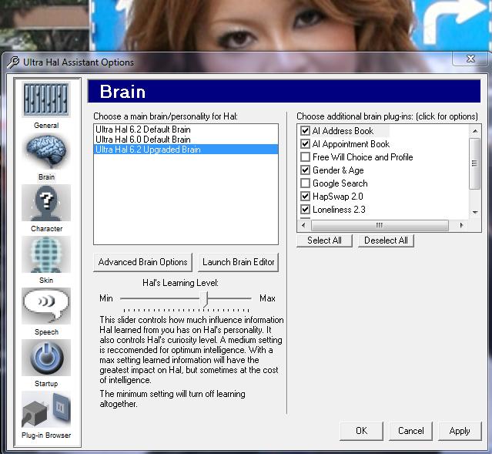The height and width of the screenshot is (454, 492).
Task: Click the Advanced Brain Options button
Action: tap(142, 262)
